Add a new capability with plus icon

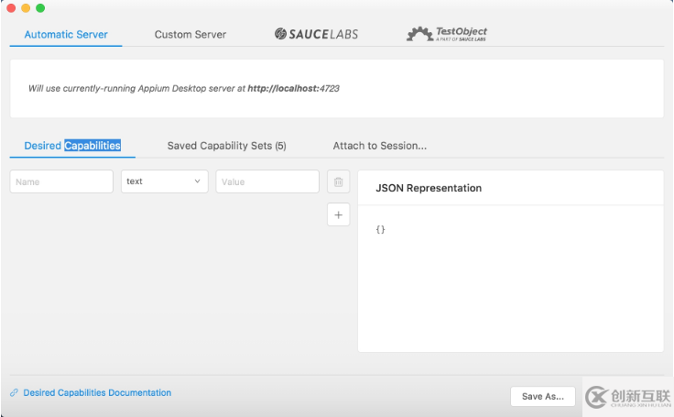[x=338, y=214]
